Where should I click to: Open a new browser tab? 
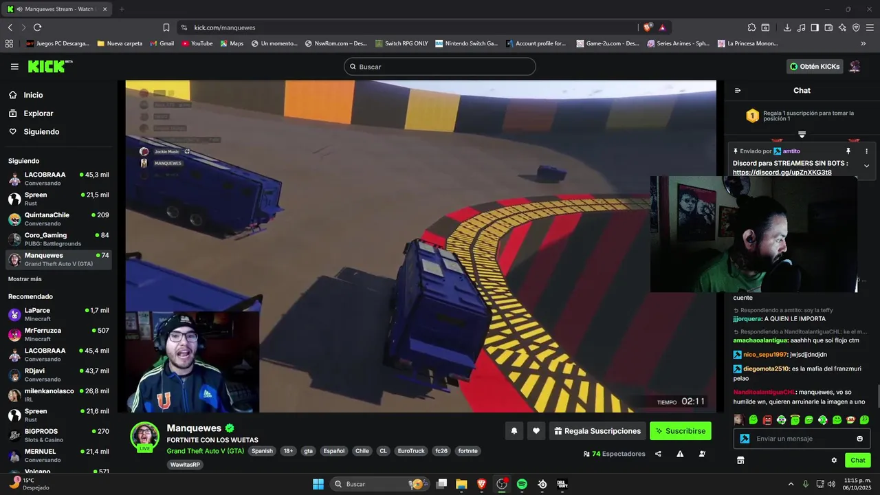coord(122,9)
